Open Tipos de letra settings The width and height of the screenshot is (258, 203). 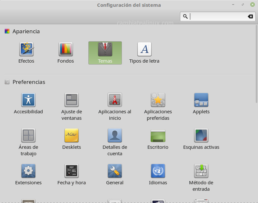(144, 52)
